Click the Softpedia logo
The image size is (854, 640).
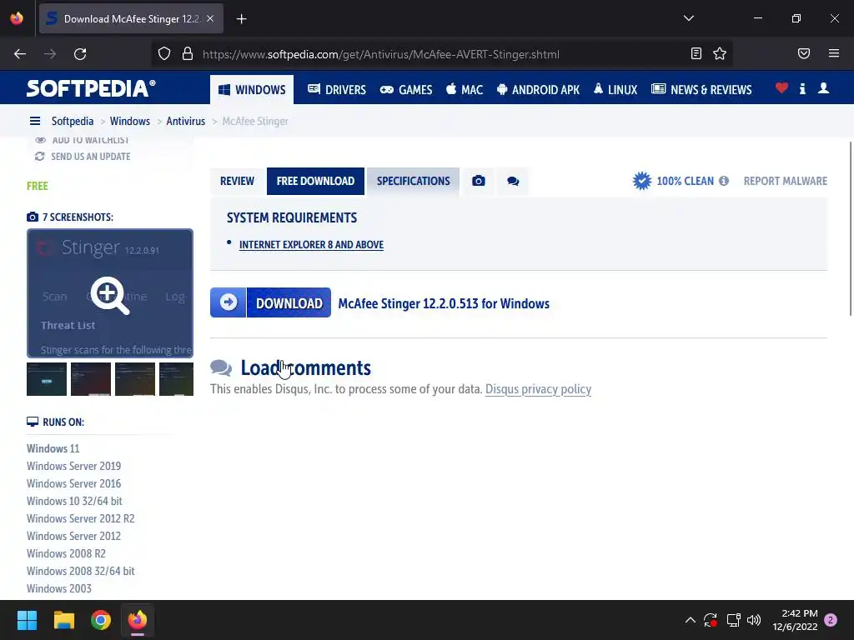(x=91, y=88)
